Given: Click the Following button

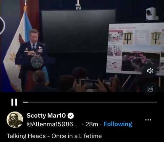Looking at the screenshot, I should (118, 124).
